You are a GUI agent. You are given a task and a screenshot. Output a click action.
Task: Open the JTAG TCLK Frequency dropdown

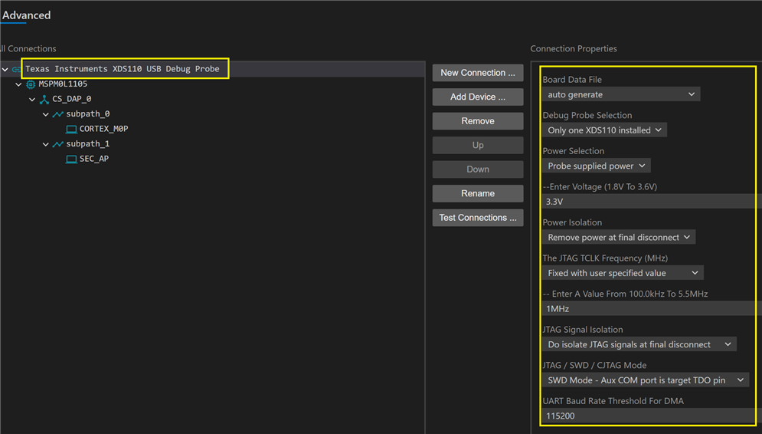coord(623,273)
